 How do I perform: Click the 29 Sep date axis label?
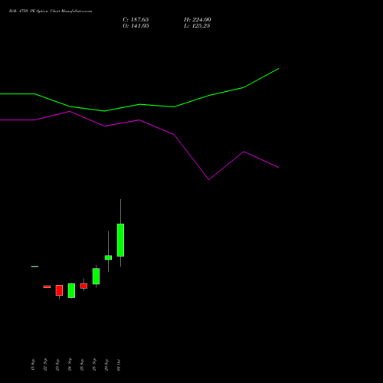point(106,365)
